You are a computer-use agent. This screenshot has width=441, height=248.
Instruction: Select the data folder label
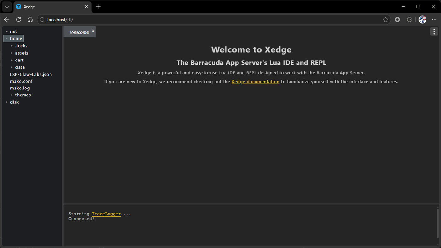tap(20, 67)
